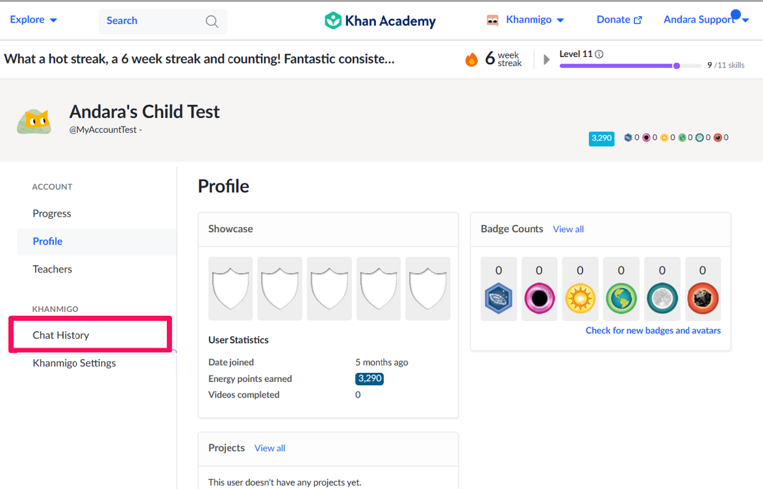Click the profile avatar image

pos(34,121)
